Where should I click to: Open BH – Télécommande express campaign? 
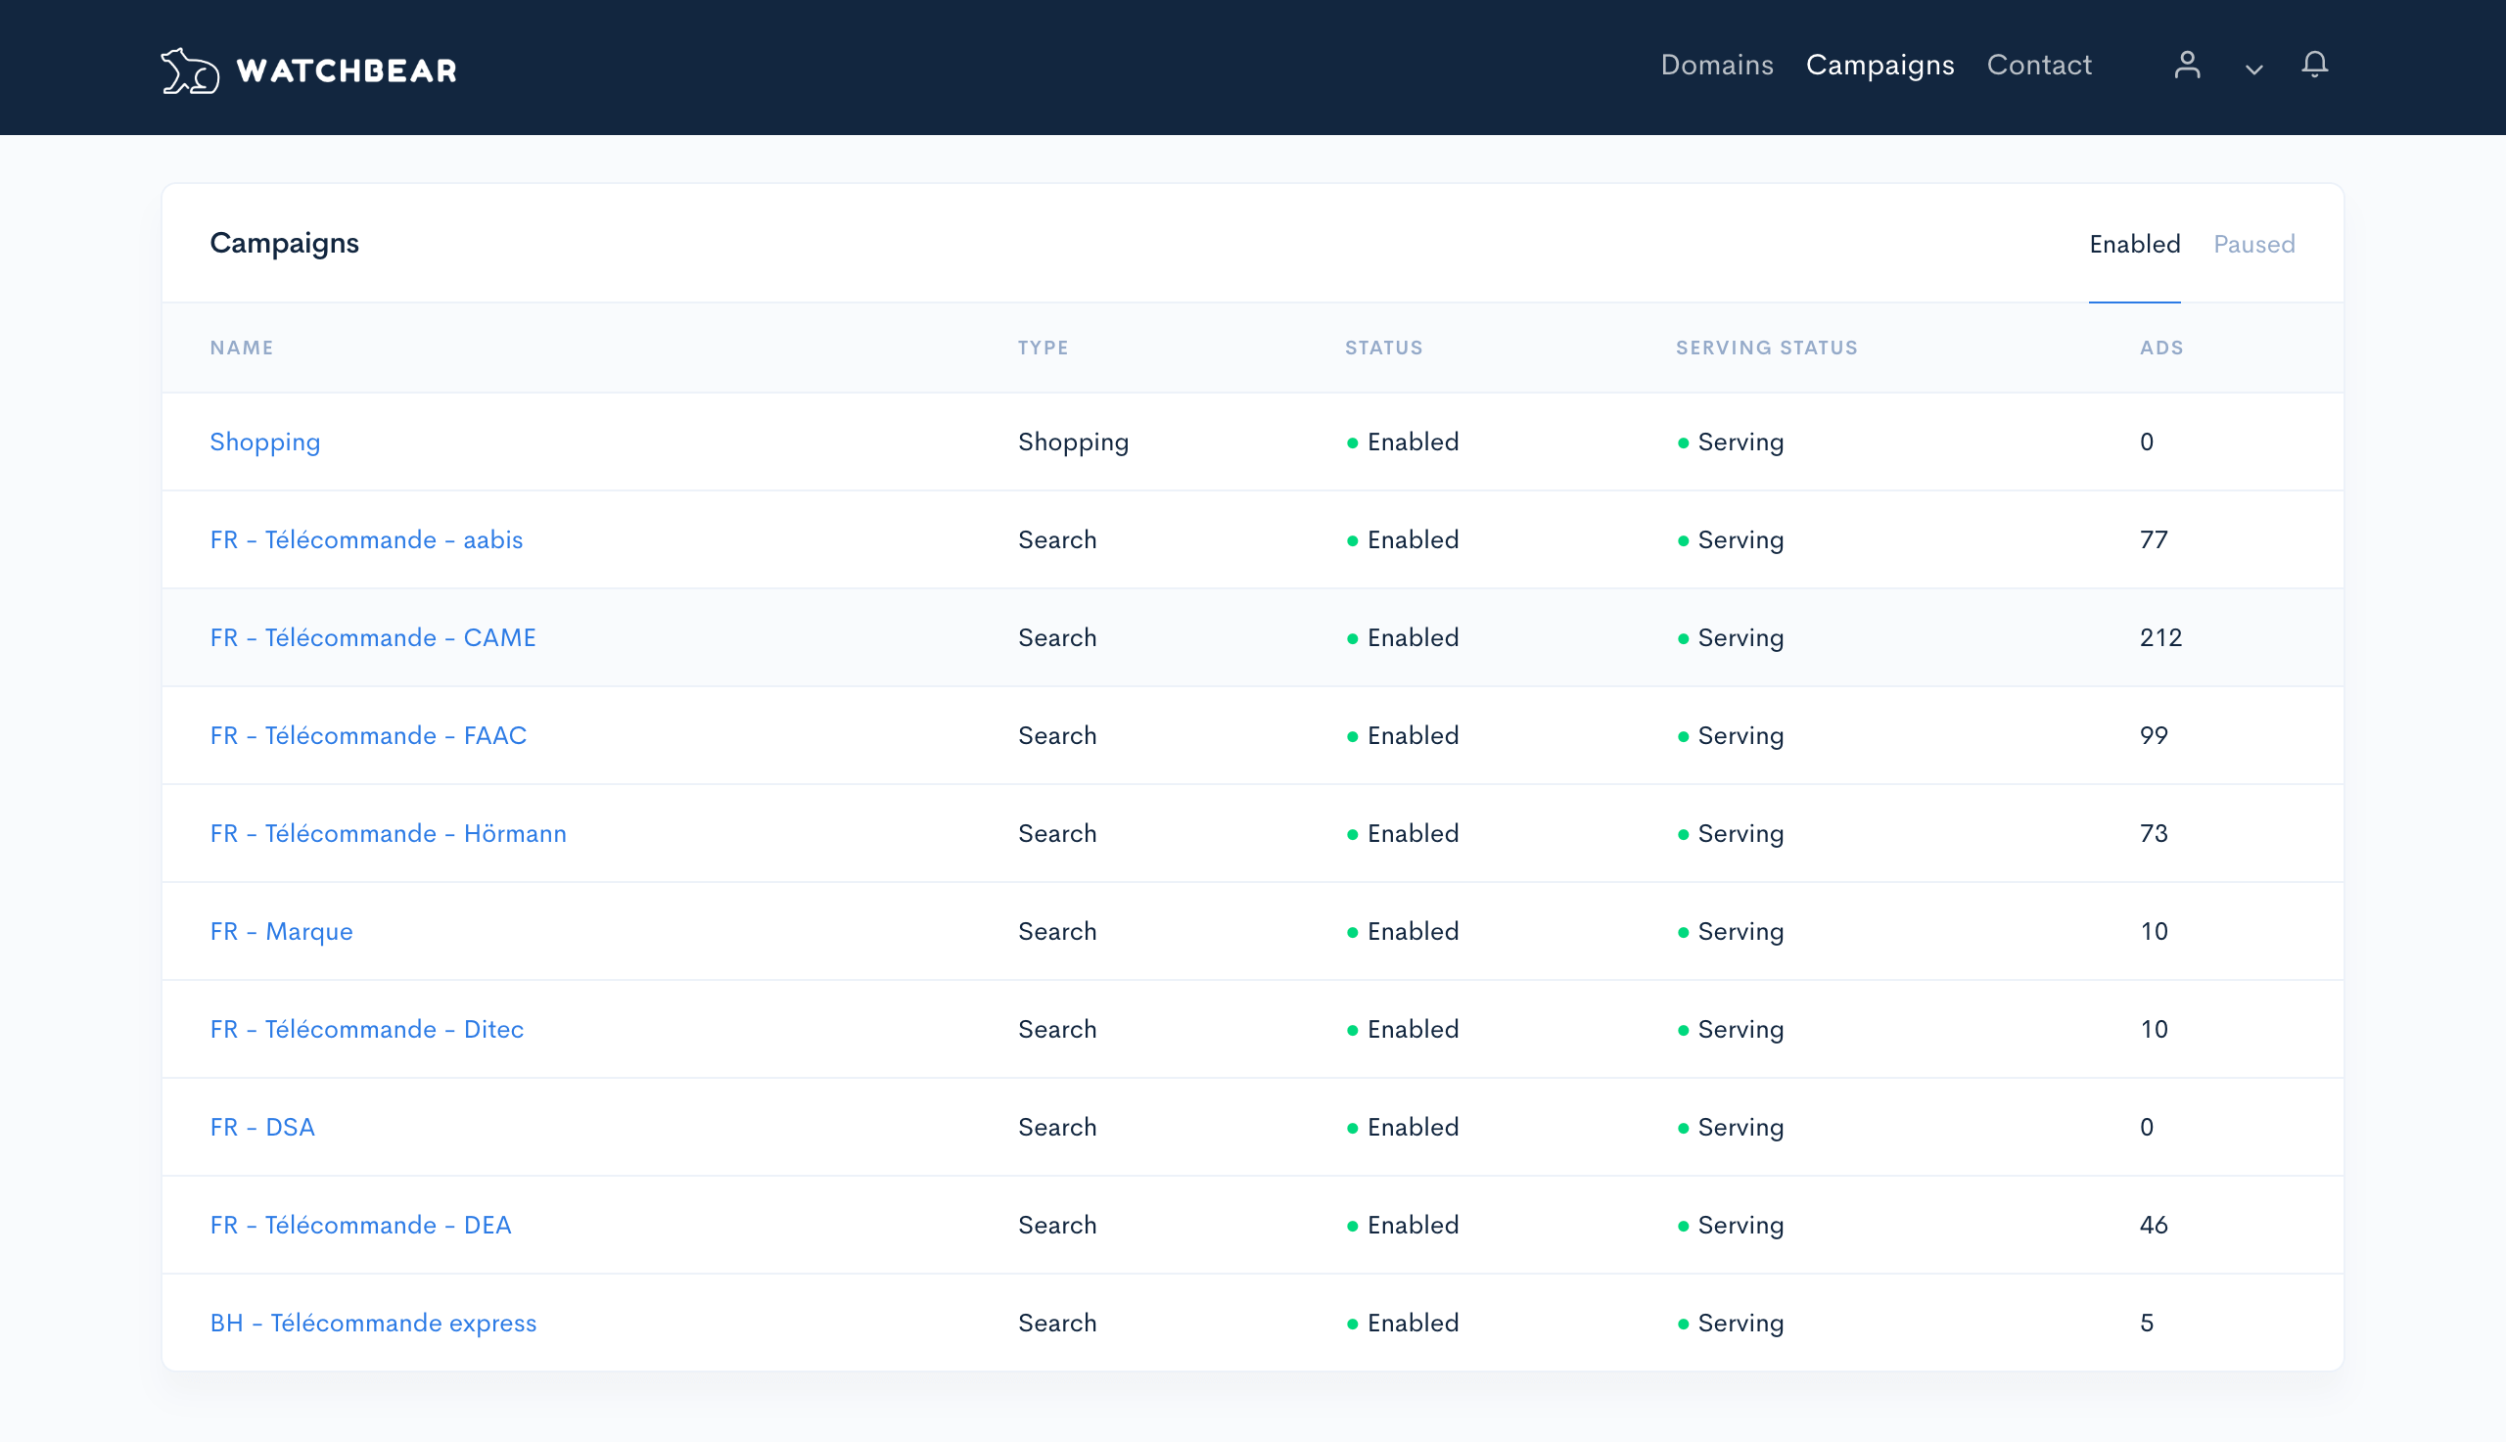point(372,1325)
